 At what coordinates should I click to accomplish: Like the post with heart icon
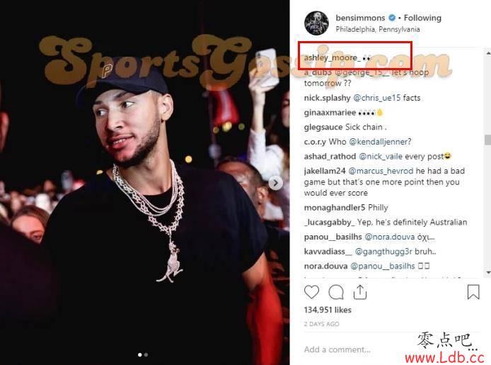[311, 292]
